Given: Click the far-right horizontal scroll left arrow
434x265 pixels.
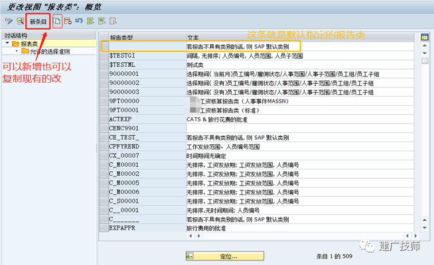Looking at the screenshot, I should pos(407,236).
